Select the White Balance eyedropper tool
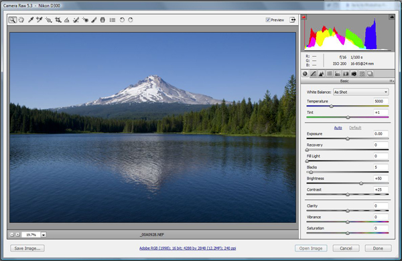 pos(31,19)
